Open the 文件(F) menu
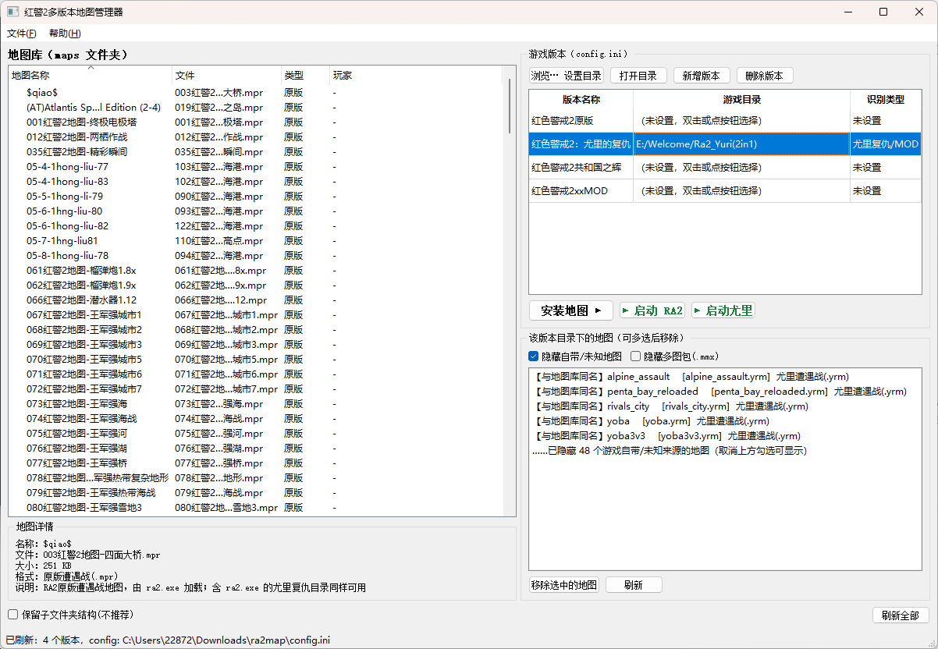 [x=22, y=34]
